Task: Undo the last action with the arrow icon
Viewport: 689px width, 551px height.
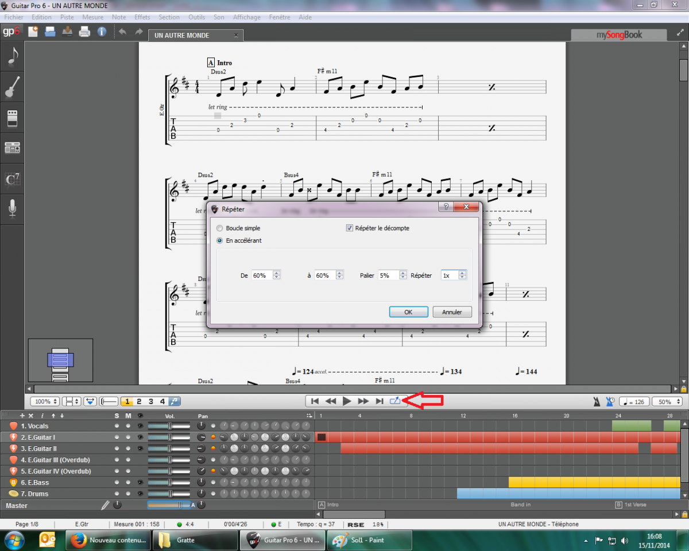Action: pyautogui.click(x=122, y=32)
